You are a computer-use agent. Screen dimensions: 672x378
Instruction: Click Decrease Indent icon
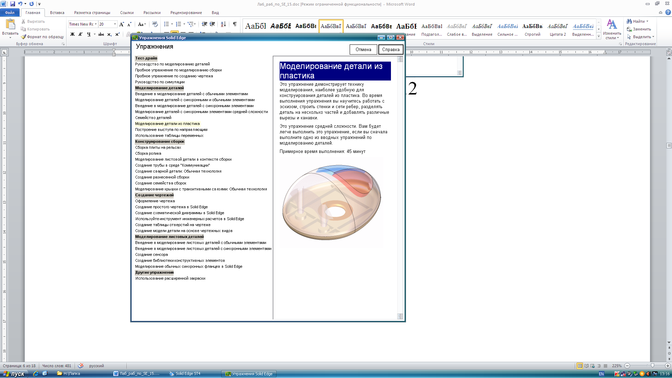pyautogui.click(x=204, y=24)
